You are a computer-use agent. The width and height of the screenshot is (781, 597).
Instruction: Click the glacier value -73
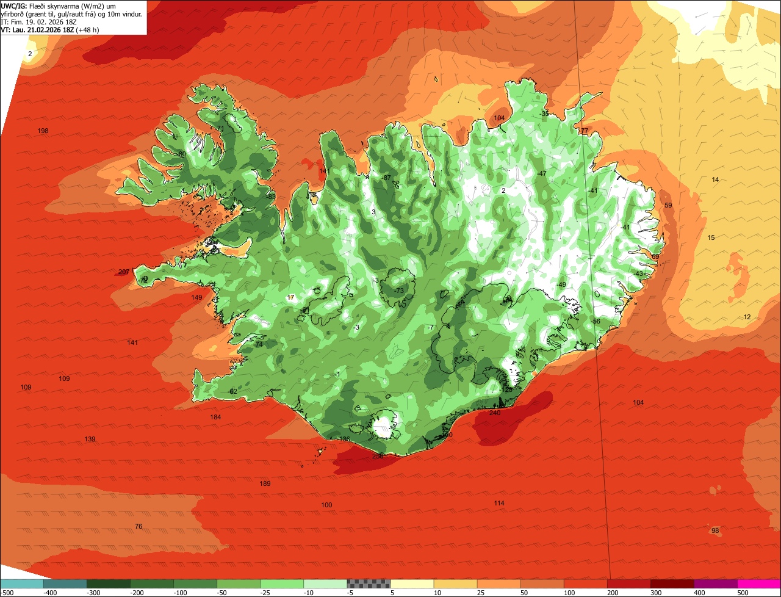click(399, 291)
